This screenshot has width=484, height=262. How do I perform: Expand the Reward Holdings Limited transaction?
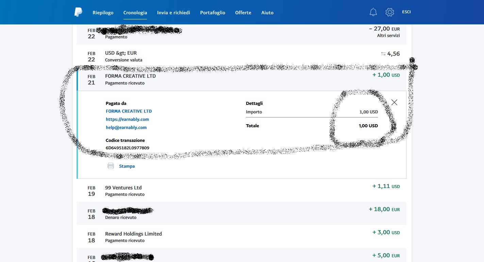[241, 237]
